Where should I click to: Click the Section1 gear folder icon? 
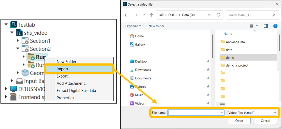(x=25, y=41)
